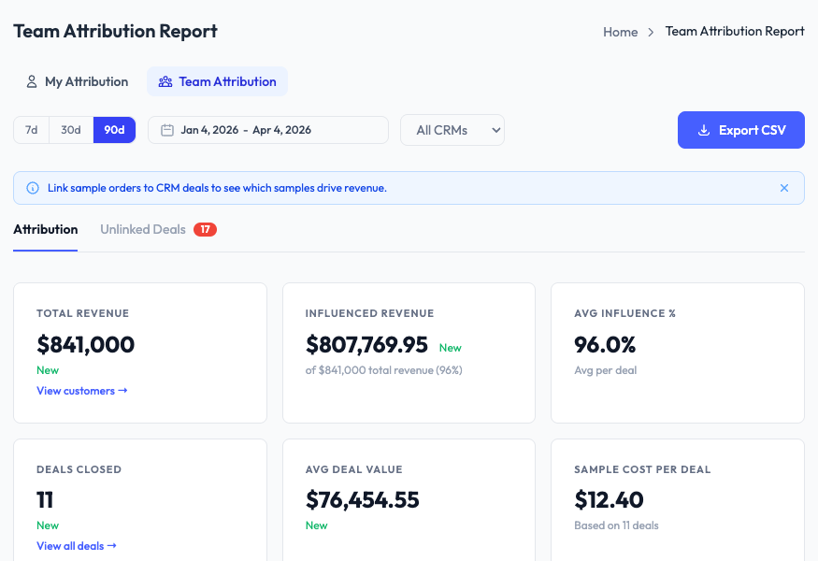Click the info icon in the blue banner

point(31,188)
